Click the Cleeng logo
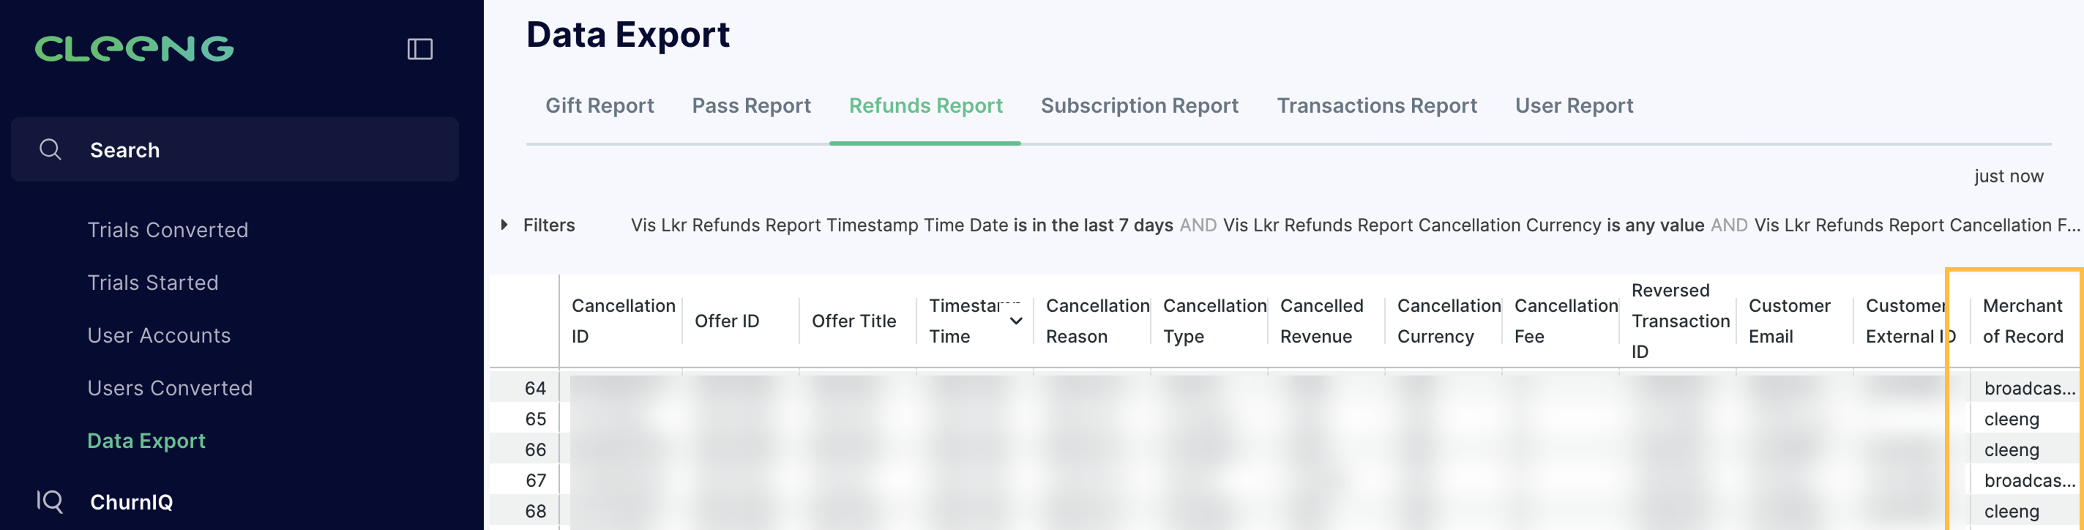The image size is (2084, 530). coord(134,48)
